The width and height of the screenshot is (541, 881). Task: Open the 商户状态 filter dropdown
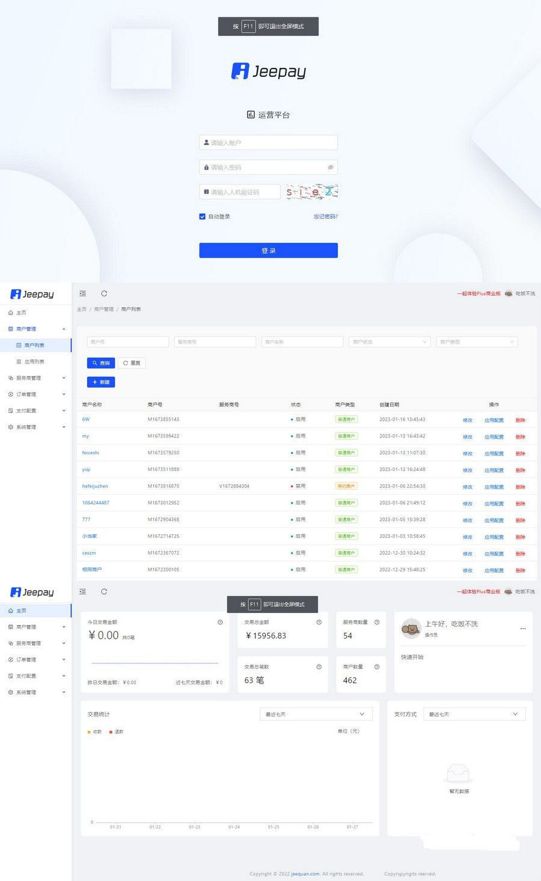coord(389,342)
